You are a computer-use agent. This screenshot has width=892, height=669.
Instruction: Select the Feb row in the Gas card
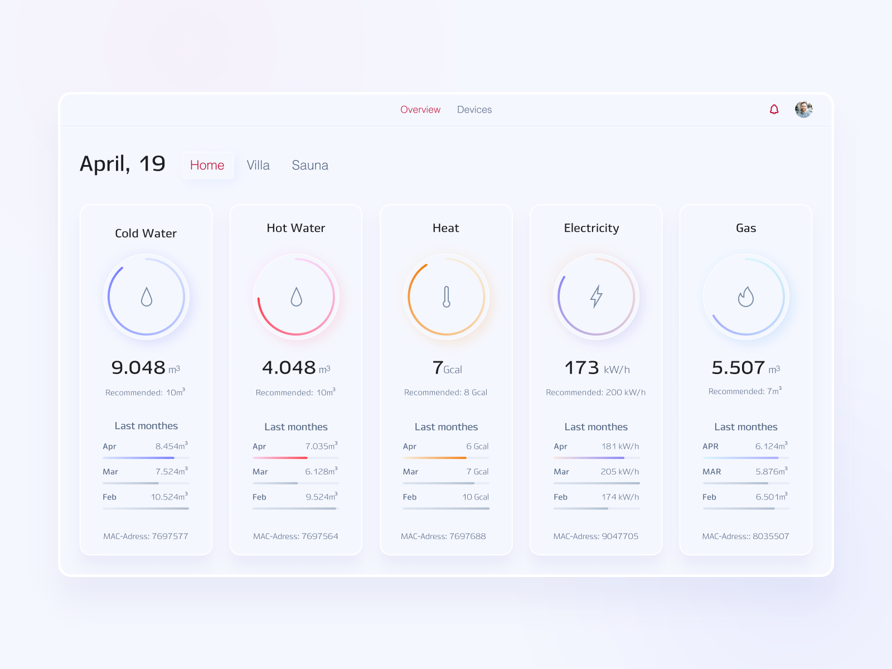[745, 497]
